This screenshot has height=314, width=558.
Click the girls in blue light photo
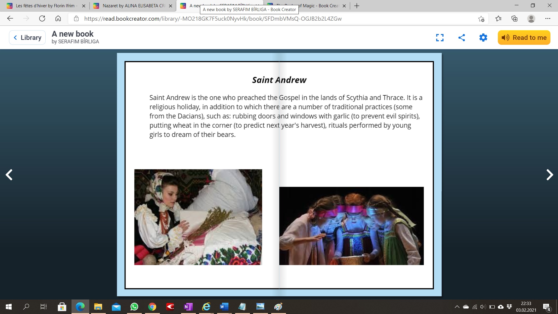351,226
